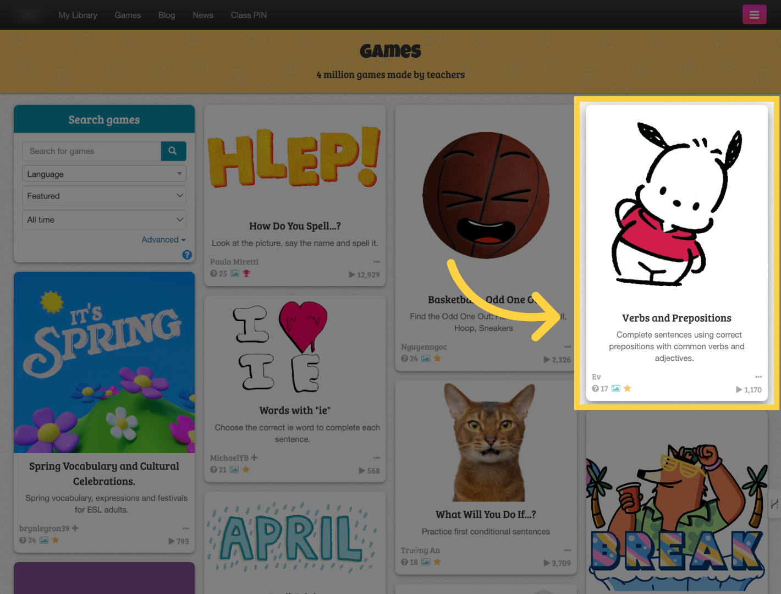Viewport: 781px width, 594px height.
Task: Click image icon on Verbs and Prepositions card
Action: [616, 388]
